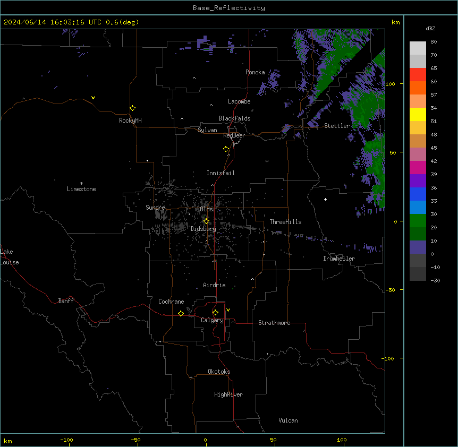Click the Vulcan label

point(289,420)
